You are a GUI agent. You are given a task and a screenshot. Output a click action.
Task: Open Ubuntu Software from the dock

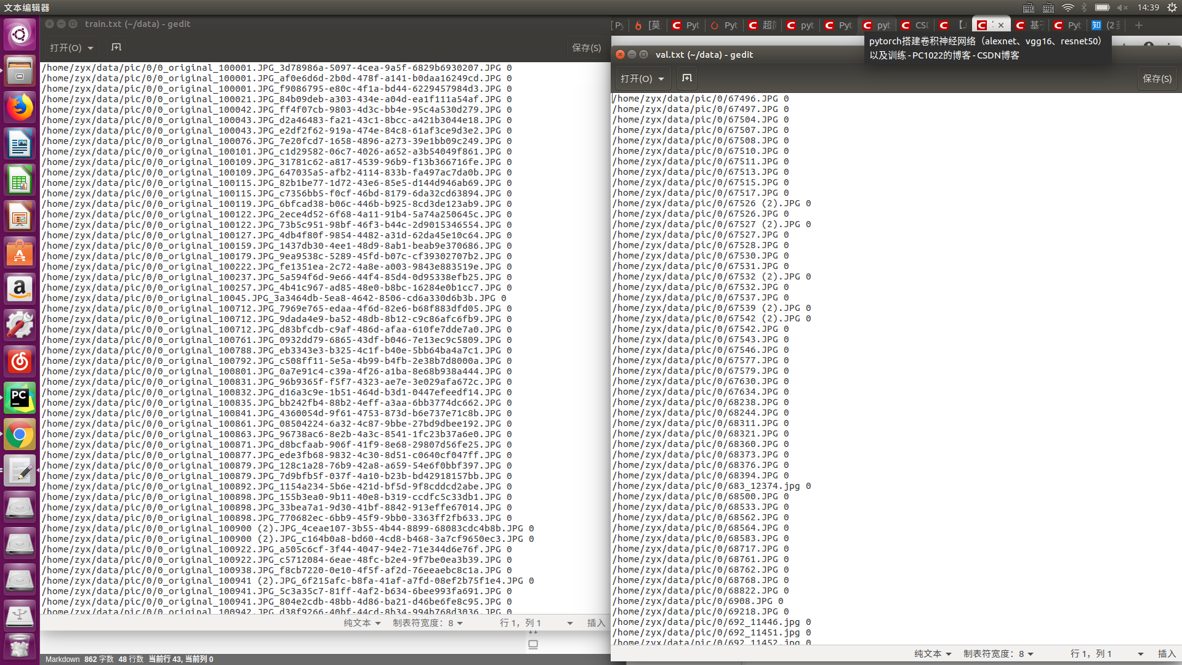[20, 252]
